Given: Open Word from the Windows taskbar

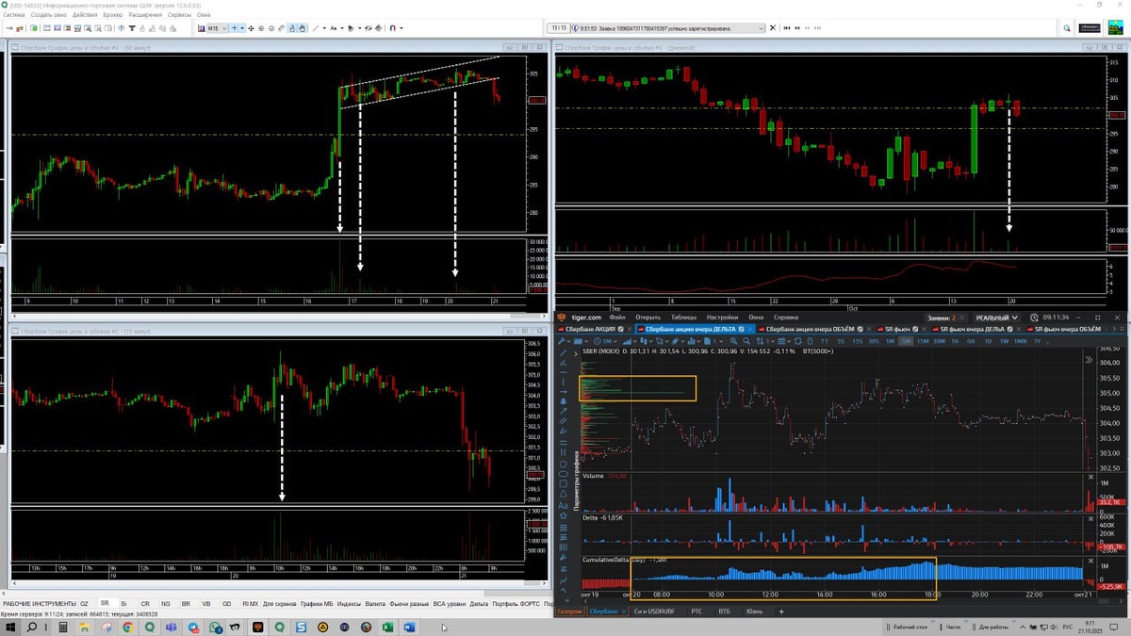Looking at the screenshot, I should 410,627.
